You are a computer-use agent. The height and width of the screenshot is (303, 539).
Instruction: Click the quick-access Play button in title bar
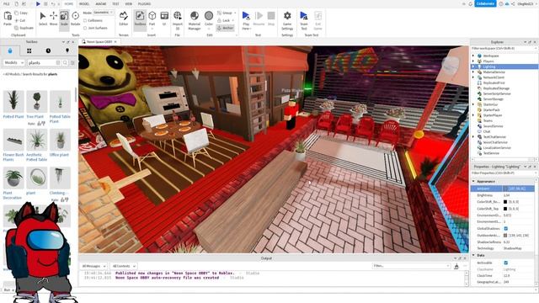coord(38,3)
